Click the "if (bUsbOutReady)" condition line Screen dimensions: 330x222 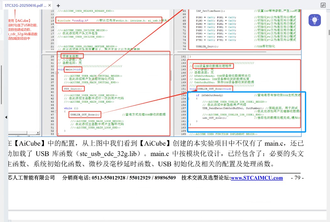pyautogui.click(x=209, y=95)
